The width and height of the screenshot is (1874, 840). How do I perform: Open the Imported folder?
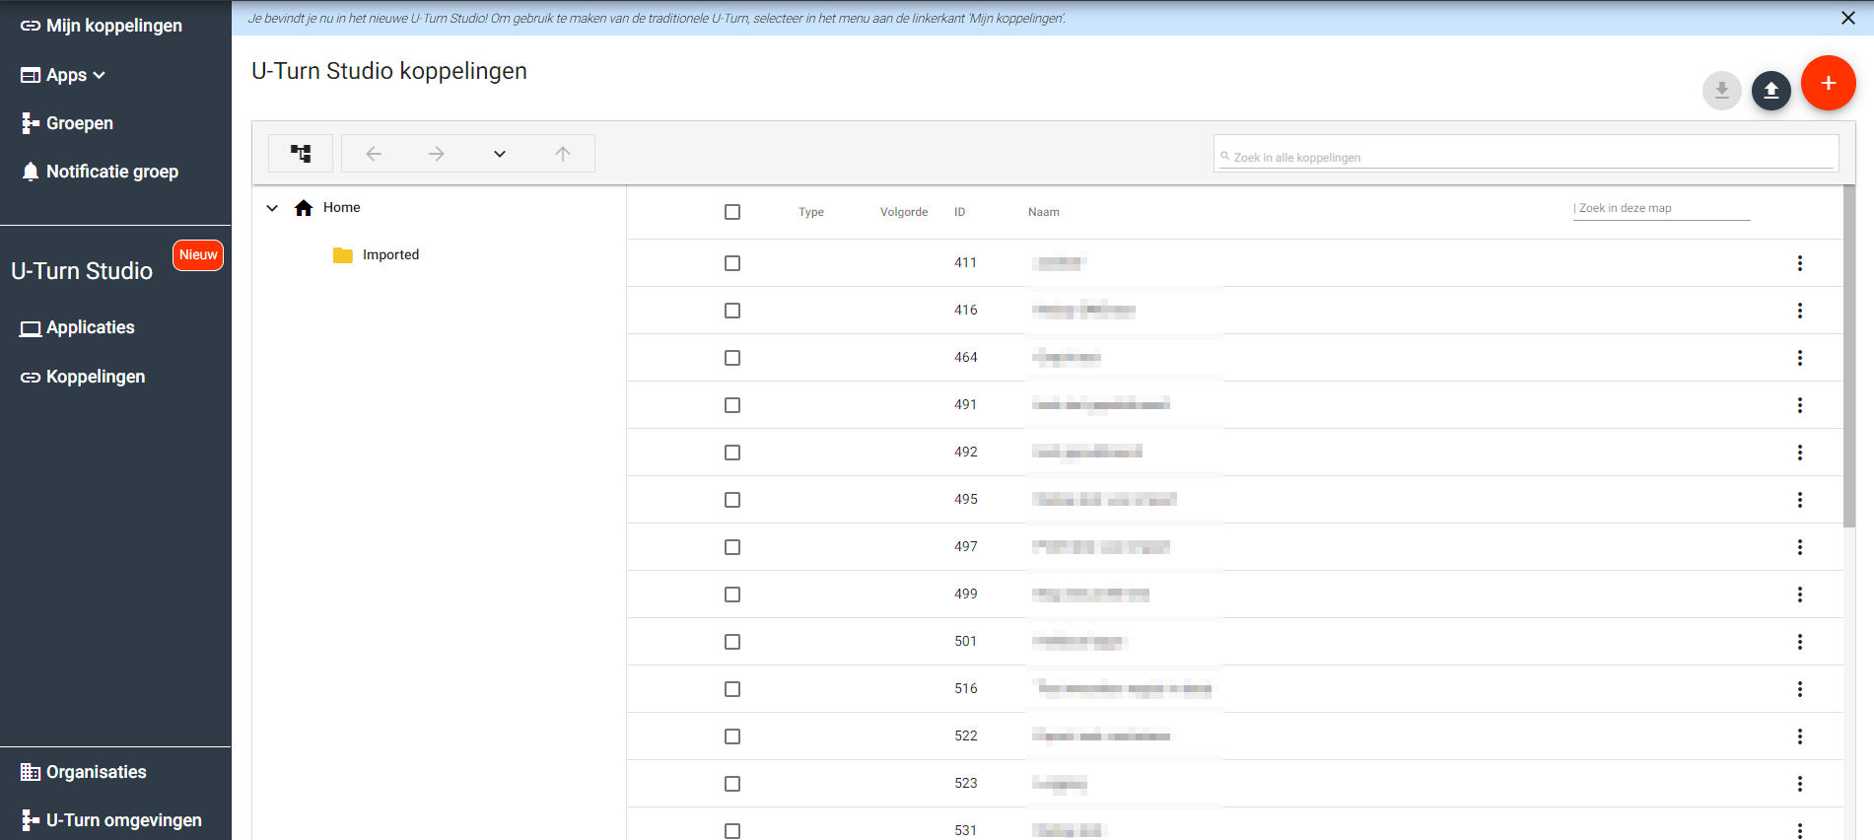(389, 255)
